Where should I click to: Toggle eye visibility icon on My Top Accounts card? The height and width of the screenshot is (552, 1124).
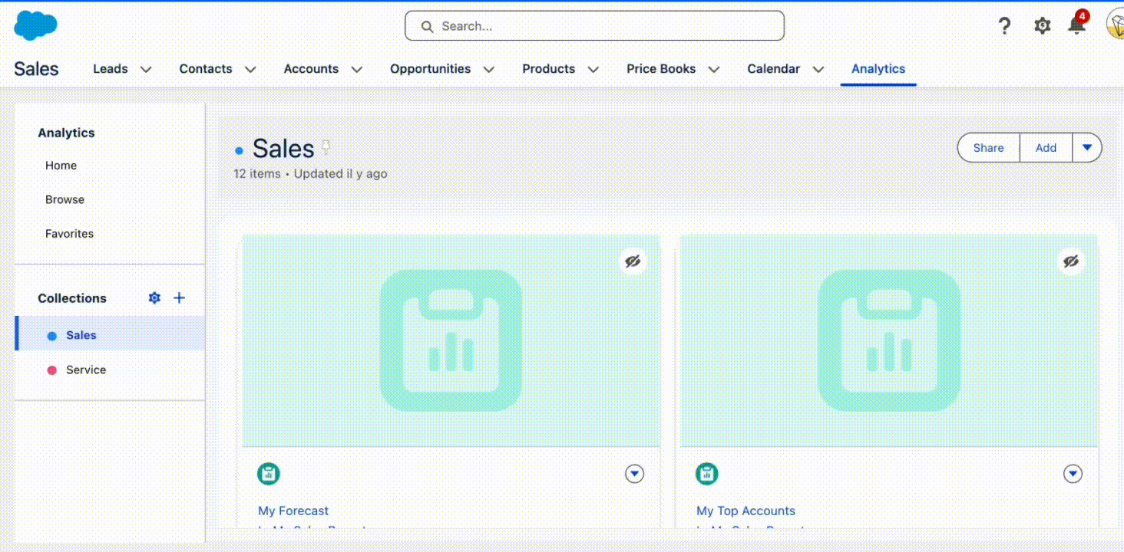point(1070,261)
